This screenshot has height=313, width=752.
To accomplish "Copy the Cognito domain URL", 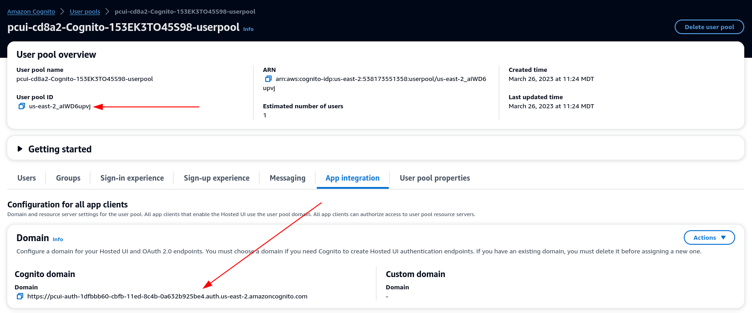I will tap(20, 296).
